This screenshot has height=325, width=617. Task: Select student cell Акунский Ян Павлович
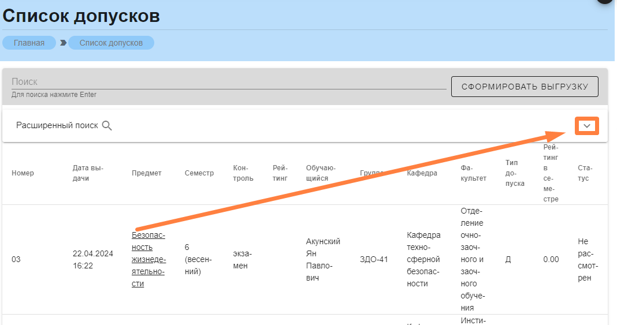pos(323,259)
